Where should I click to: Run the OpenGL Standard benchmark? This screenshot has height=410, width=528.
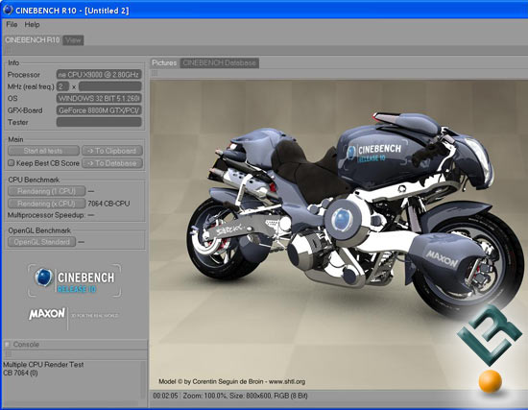point(41,242)
